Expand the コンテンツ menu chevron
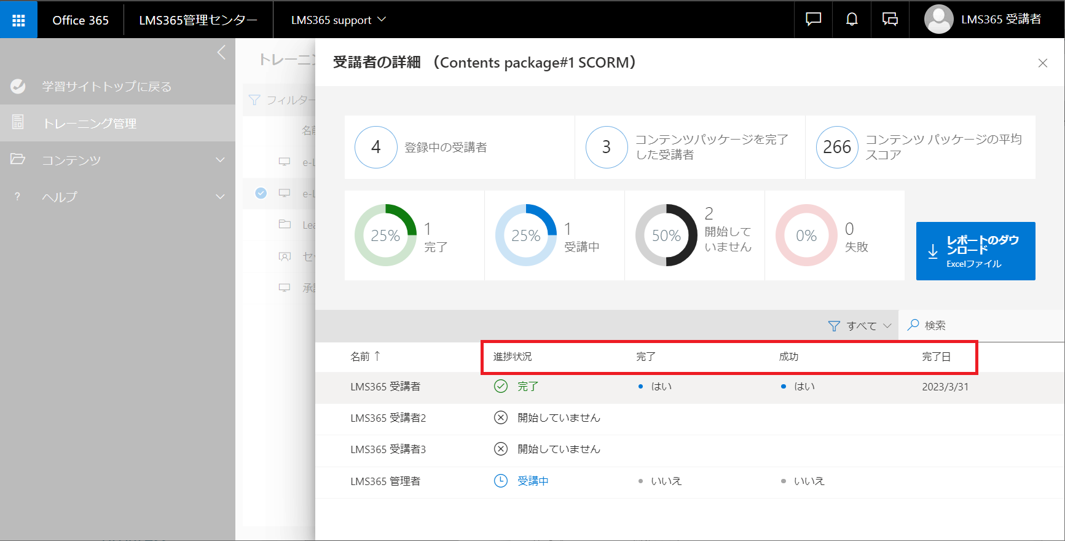The height and width of the screenshot is (541, 1065). click(x=221, y=160)
